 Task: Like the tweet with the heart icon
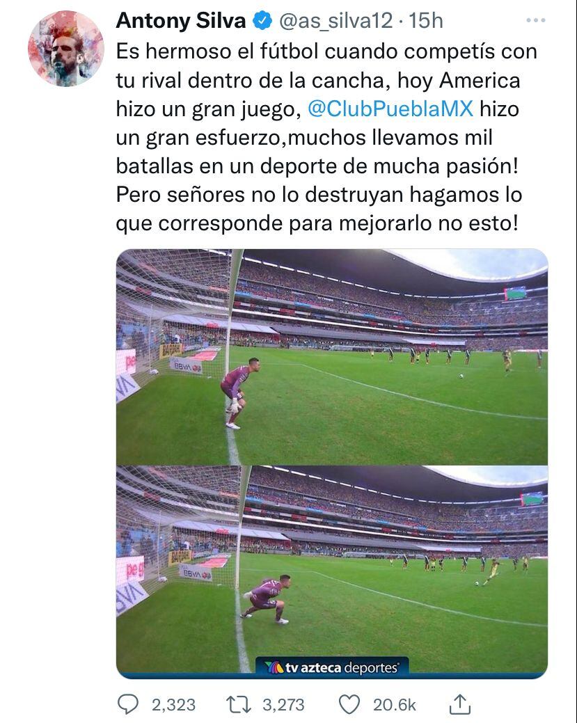[349, 704]
